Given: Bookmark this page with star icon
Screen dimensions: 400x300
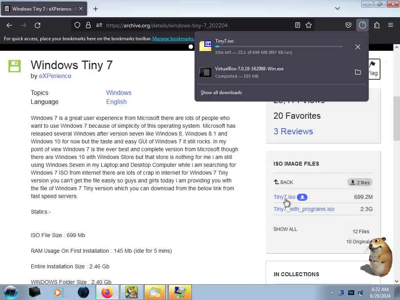Looking at the screenshot, I should click(x=309, y=25).
